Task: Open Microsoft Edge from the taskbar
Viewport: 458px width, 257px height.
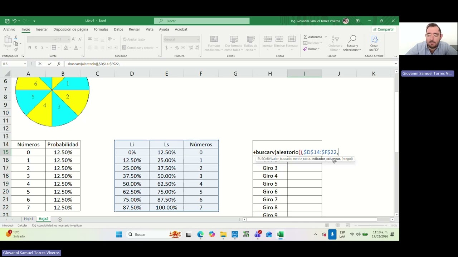Action: pyautogui.click(x=200, y=235)
